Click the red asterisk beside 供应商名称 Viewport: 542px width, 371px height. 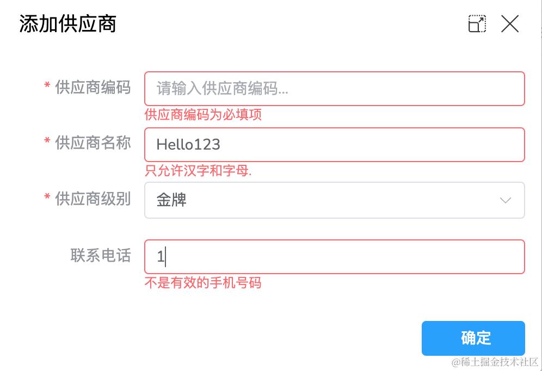[47, 143]
